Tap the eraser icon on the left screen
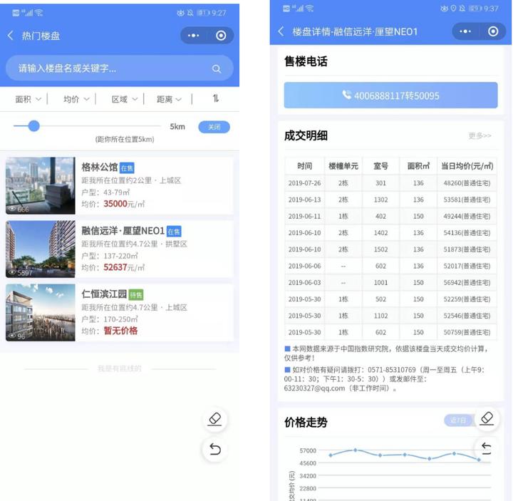This screenshot has height=501, width=513. [x=215, y=419]
